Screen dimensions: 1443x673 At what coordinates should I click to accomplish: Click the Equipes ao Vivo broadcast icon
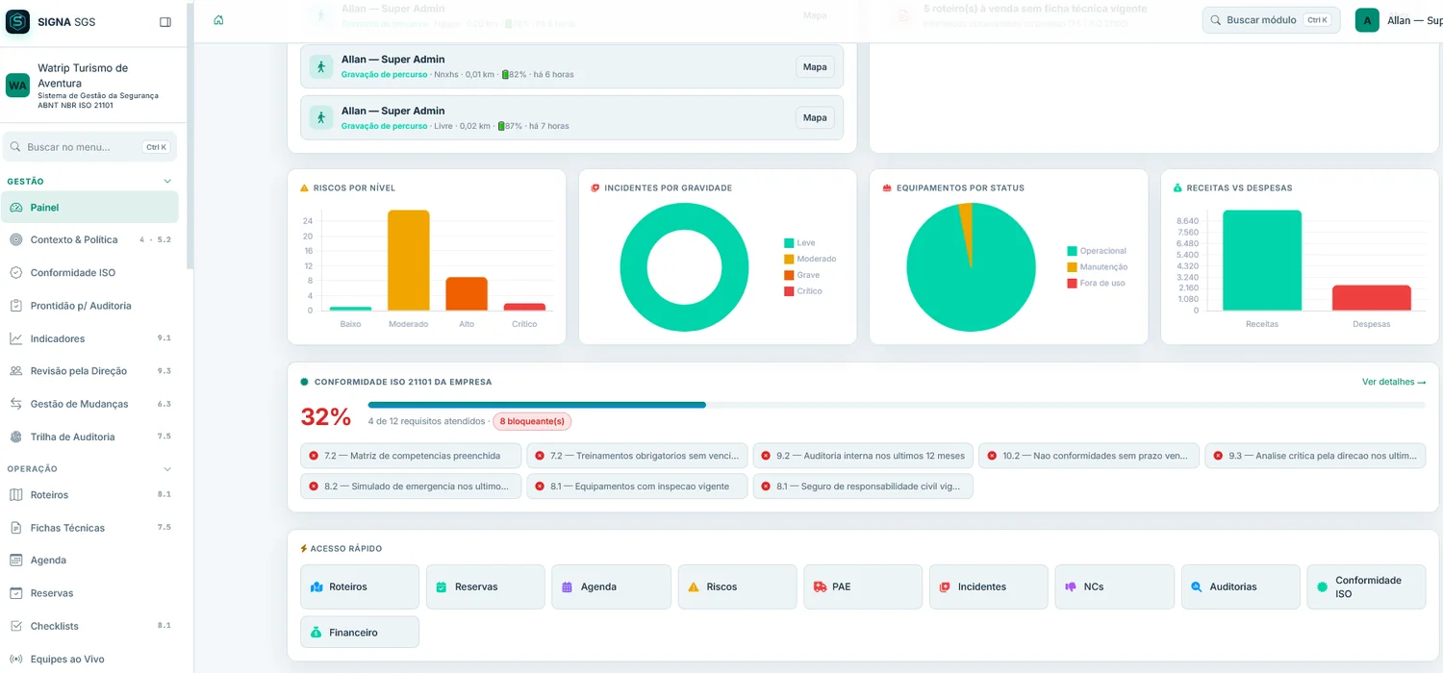pos(16,659)
